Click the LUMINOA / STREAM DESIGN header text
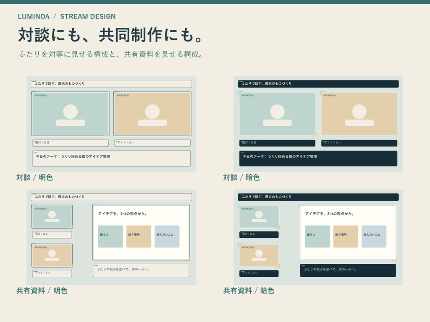This screenshot has height=322, width=430. [x=67, y=16]
